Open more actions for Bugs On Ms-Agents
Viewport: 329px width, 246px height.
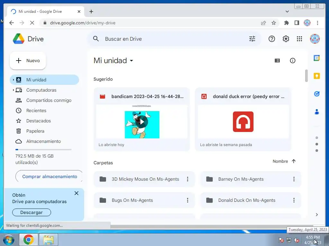click(188, 200)
